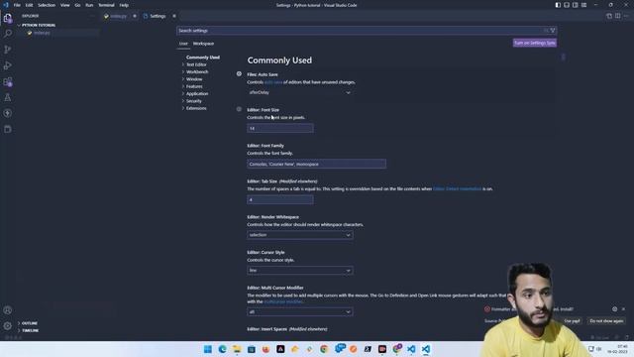Open the Search view in activity bar
The height and width of the screenshot is (357, 634).
click(8, 34)
